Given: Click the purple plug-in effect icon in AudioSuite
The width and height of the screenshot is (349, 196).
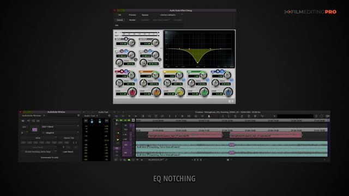Looking at the screenshot, I should [35, 130].
